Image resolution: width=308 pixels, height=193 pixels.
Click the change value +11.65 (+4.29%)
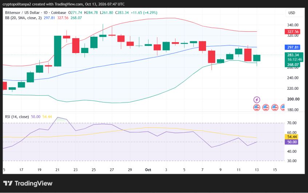(144, 13)
